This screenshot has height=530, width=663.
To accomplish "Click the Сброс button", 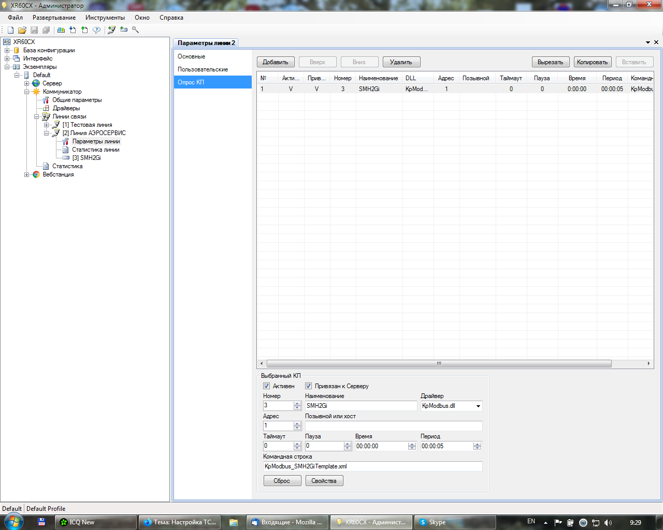I will (282, 481).
